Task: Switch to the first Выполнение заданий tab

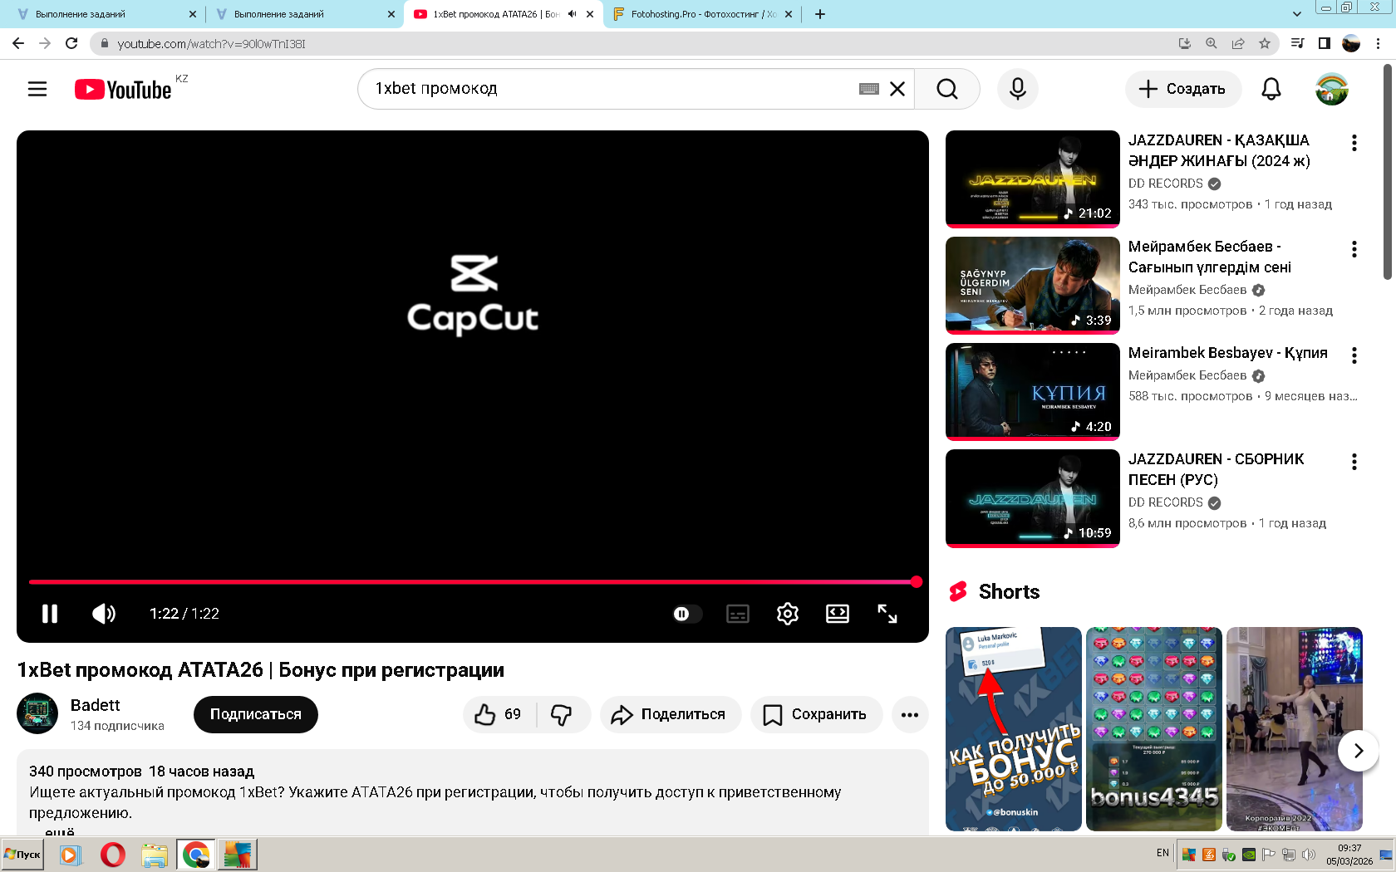Action: (105, 14)
